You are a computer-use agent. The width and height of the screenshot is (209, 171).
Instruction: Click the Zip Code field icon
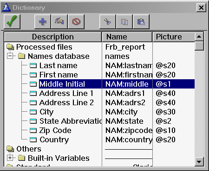tap(33, 131)
